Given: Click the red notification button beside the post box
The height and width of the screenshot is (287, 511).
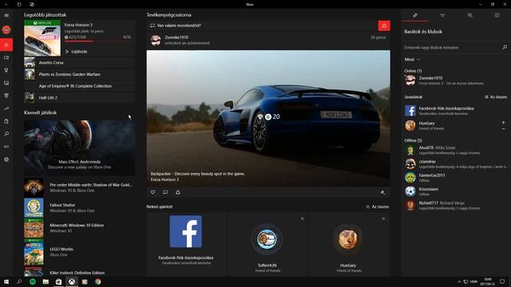Looking at the screenshot, I should [x=384, y=26].
